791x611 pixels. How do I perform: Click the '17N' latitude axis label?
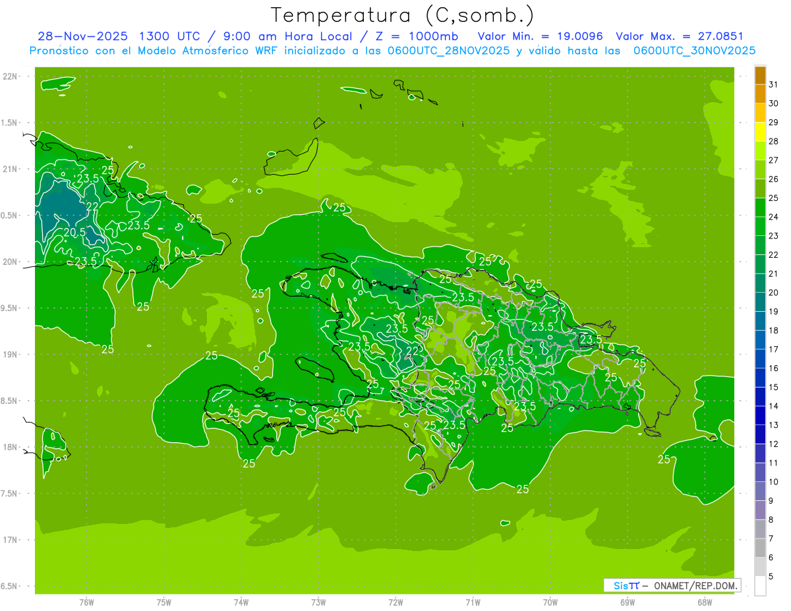click(x=11, y=540)
